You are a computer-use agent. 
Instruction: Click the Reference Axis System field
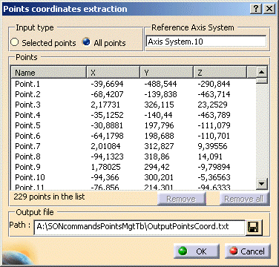(206, 42)
